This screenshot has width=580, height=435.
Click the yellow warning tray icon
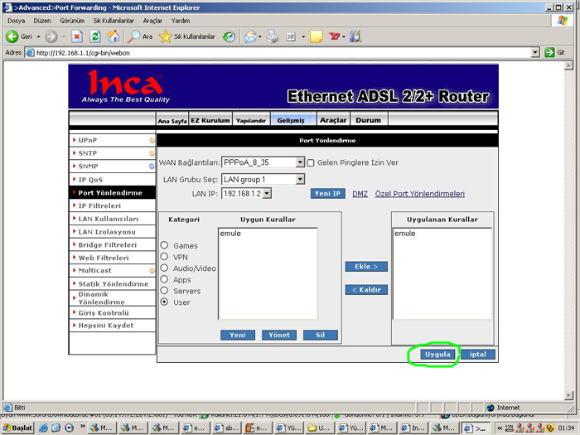(550, 428)
